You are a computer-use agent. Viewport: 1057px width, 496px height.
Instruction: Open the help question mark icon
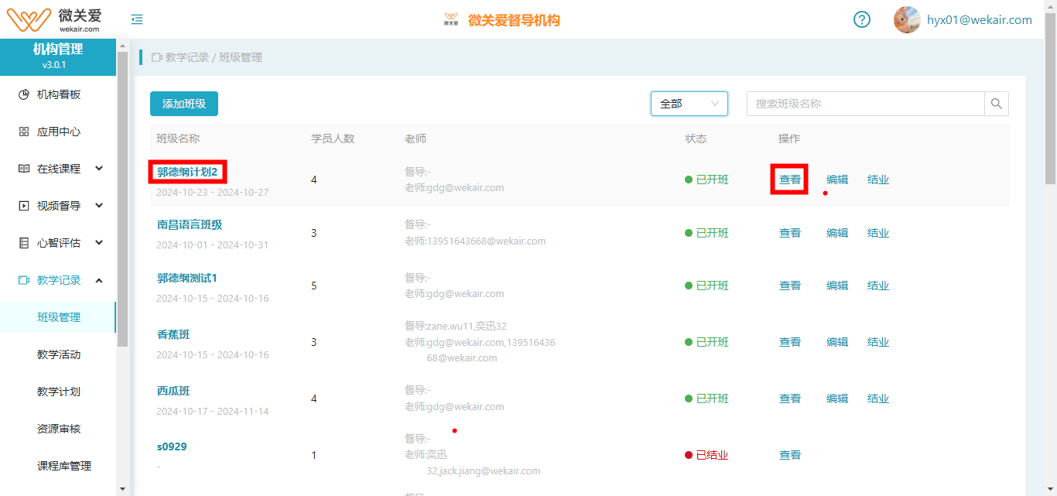click(x=862, y=19)
